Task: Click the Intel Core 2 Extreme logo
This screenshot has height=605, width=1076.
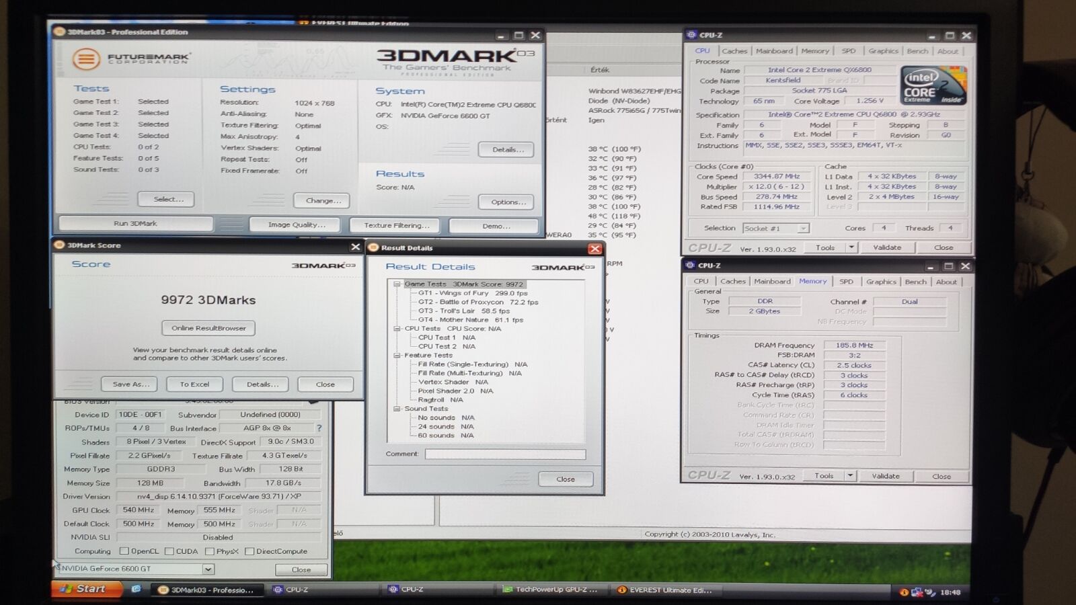Action: (933, 85)
